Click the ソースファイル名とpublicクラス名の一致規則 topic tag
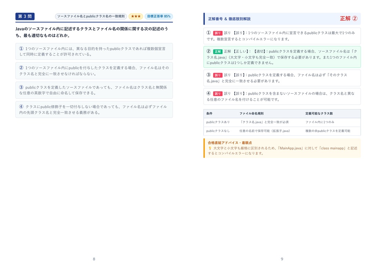 [91, 16]
